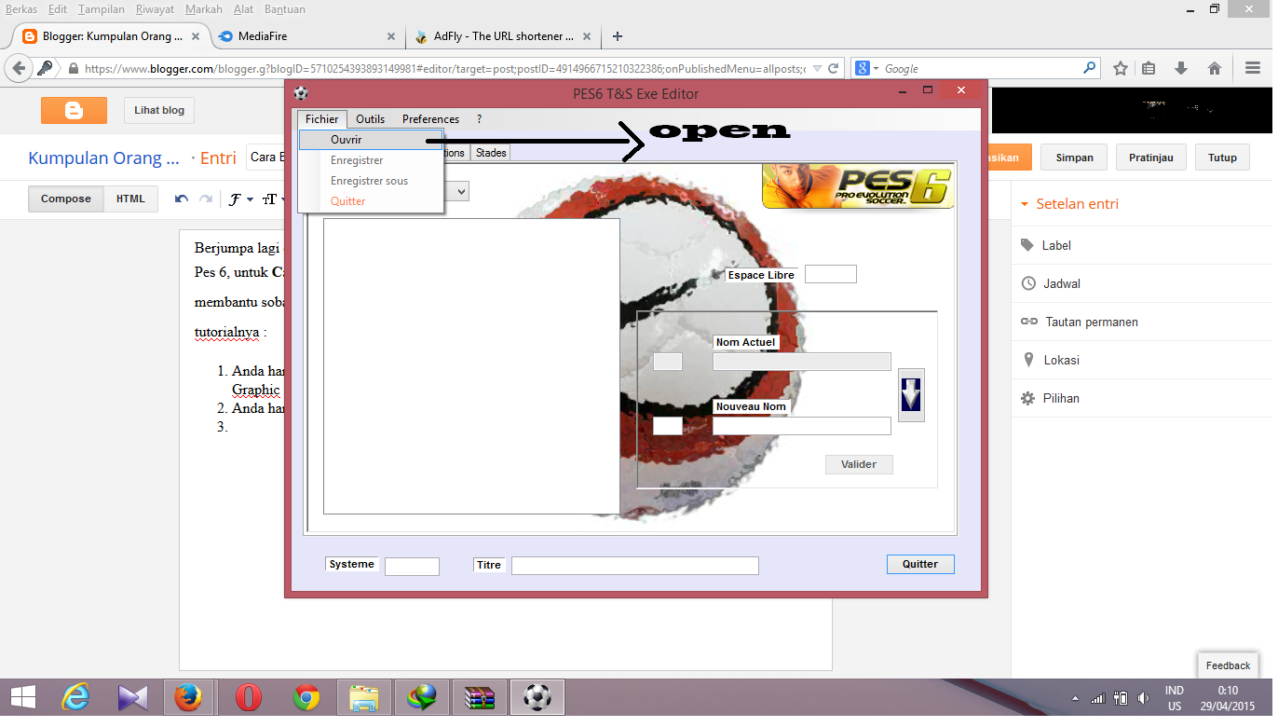Click the redo arrow in Blogger toolbar
The height and width of the screenshot is (727, 1278).
tap(206, 199)
